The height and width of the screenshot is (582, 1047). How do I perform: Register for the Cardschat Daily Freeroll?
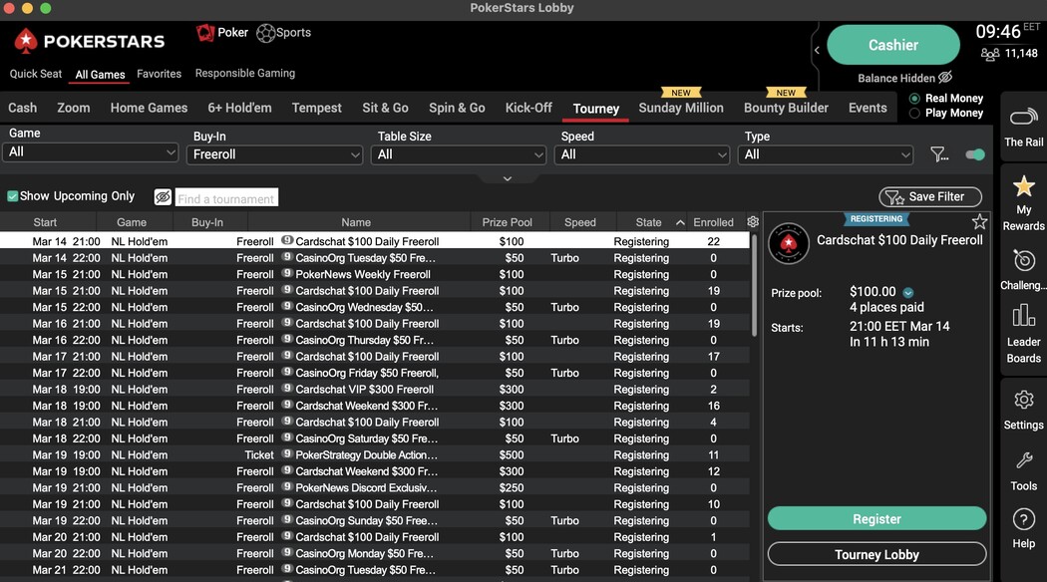[876, 518]
